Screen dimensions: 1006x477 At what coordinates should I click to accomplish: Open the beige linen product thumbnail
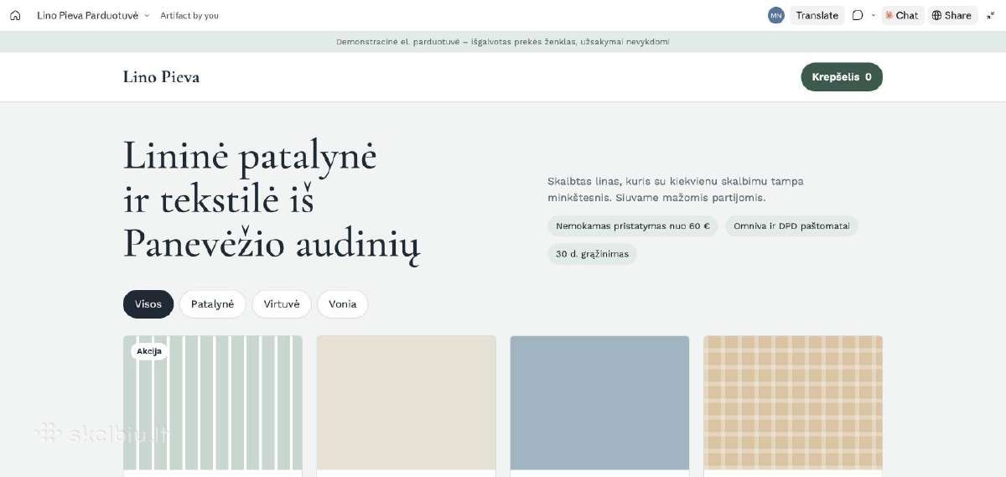click(407, 403)
